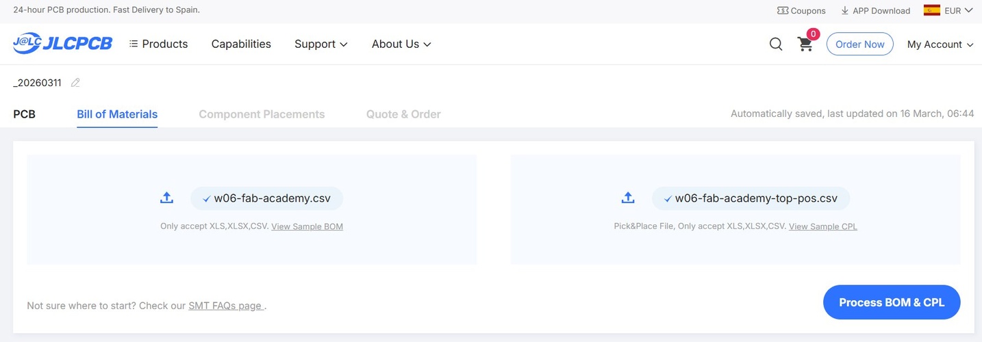The height and width of the screenshot is (342, 982).
Task: Open the shopping cart icon
Action: pos(805,44)
